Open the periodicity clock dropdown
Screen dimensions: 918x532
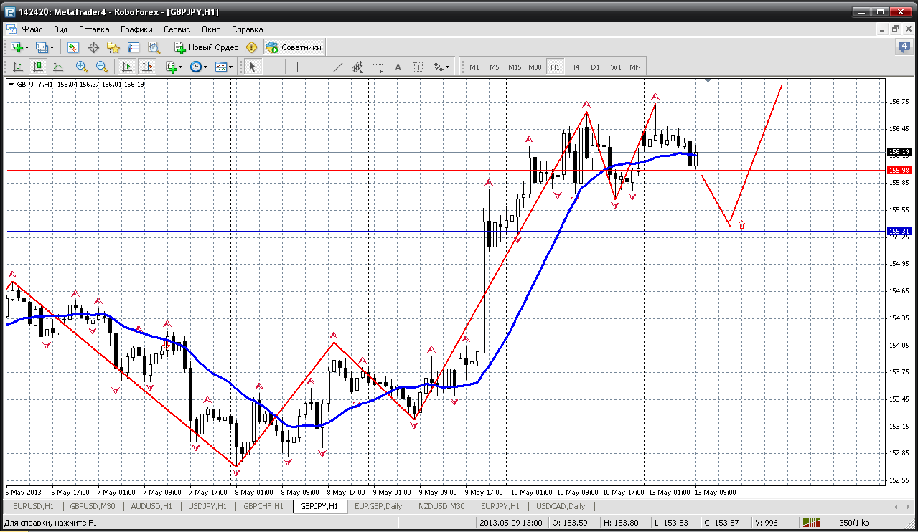tap(199, 67)
